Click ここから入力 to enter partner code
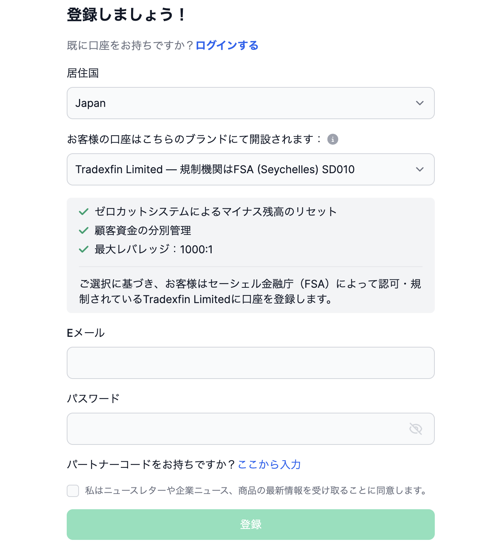490x551 pixels. pos(269,464)
